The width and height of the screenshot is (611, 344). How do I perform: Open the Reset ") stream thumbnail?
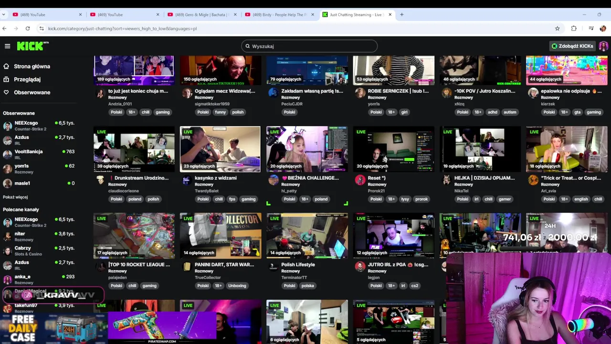tap(393, 149)
